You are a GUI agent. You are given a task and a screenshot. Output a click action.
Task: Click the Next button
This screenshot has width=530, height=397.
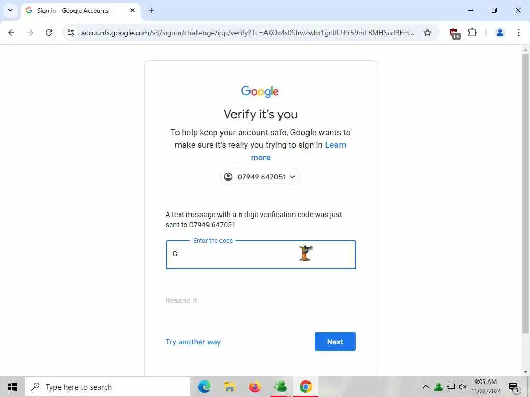(x=335, y=342)
